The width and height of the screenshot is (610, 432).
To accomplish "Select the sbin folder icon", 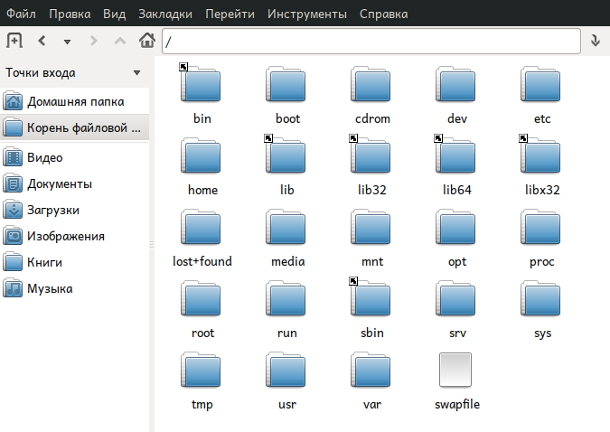I will [x=371, y=298].
